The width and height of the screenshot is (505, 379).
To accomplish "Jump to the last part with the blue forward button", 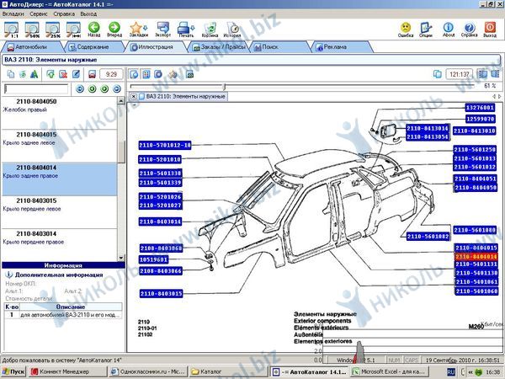I will tap(117, 88).
